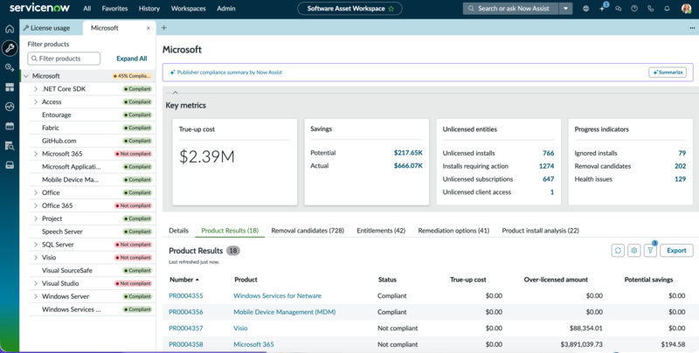The height and width of the screenshot is (353, 699).
Task: Open the chat bubbles icon in header
Action: (619, 9)
